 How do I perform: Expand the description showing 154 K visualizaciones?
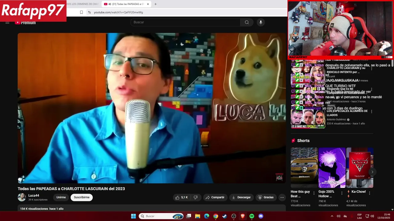point(151,209)
